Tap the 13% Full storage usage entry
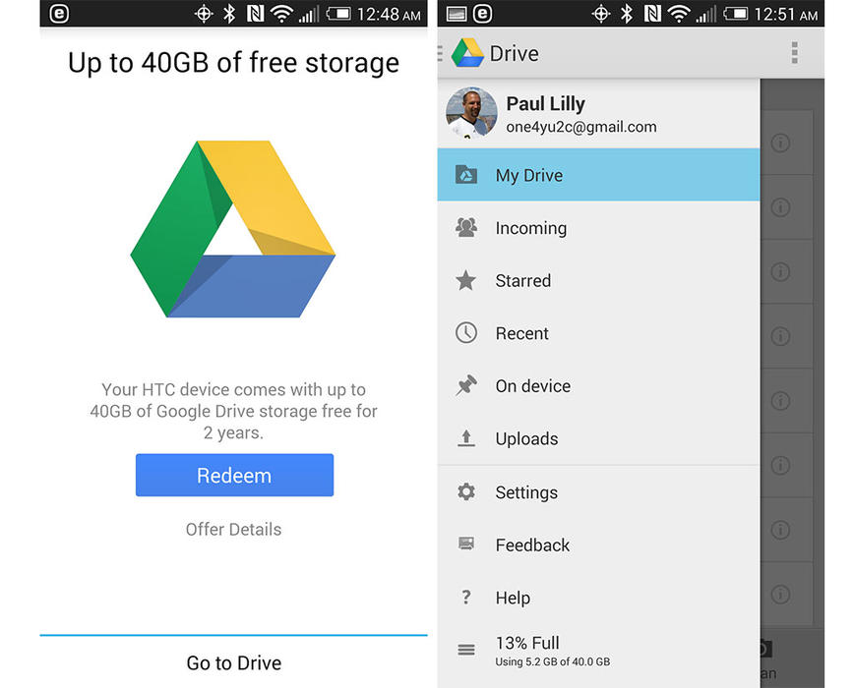853x688 pixels. click(551, 651)
